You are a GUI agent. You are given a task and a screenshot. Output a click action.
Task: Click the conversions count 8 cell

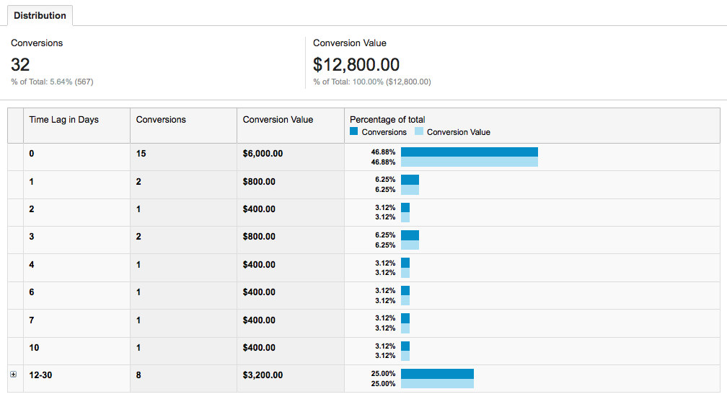point(139,375)
